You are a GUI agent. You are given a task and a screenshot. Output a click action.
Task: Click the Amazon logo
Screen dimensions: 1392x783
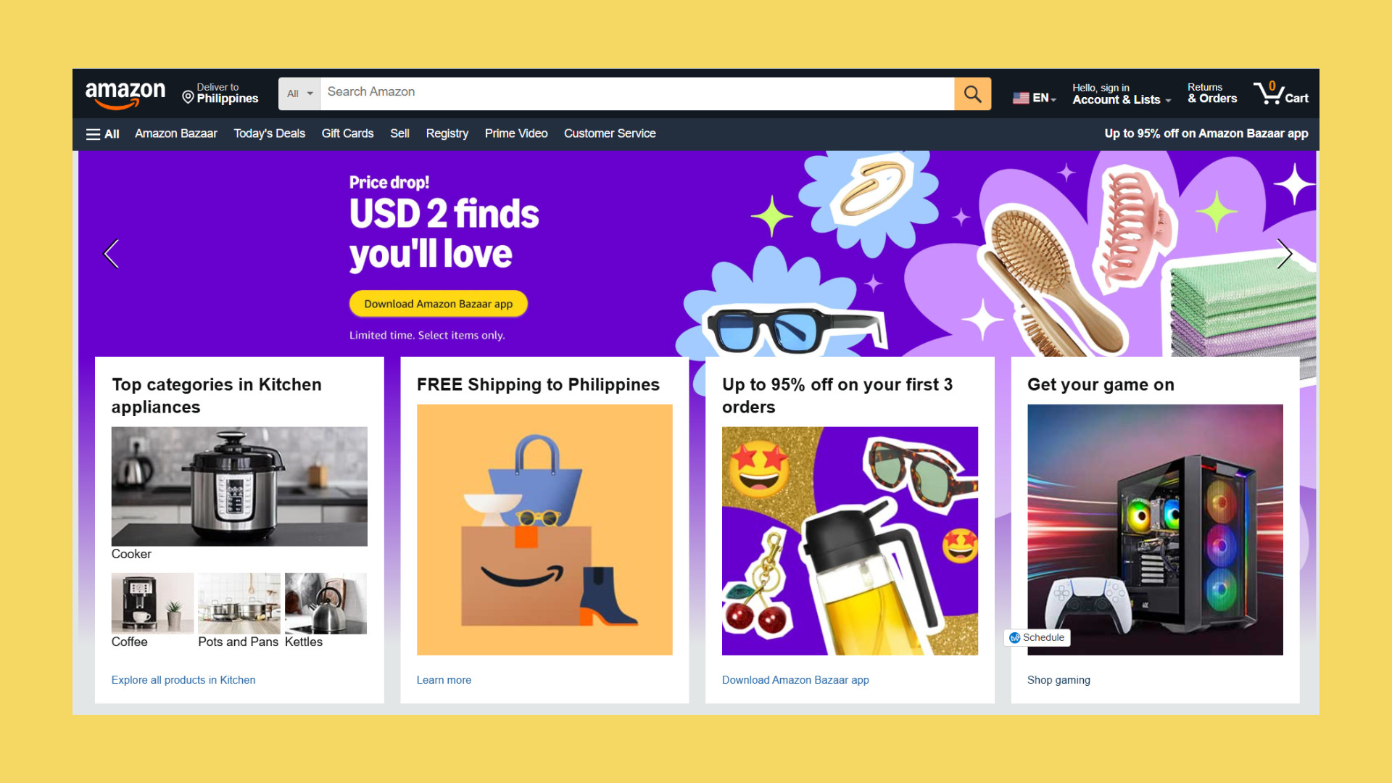[125, 94]
